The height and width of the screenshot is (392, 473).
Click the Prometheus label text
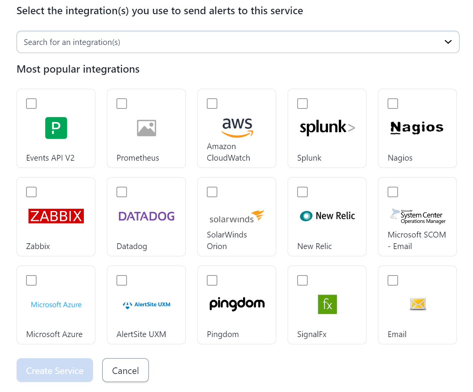(138, 158)
